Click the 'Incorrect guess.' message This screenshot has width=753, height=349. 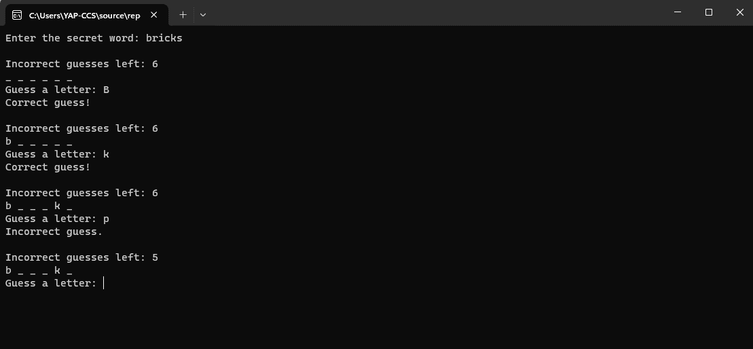coord(54,232)
